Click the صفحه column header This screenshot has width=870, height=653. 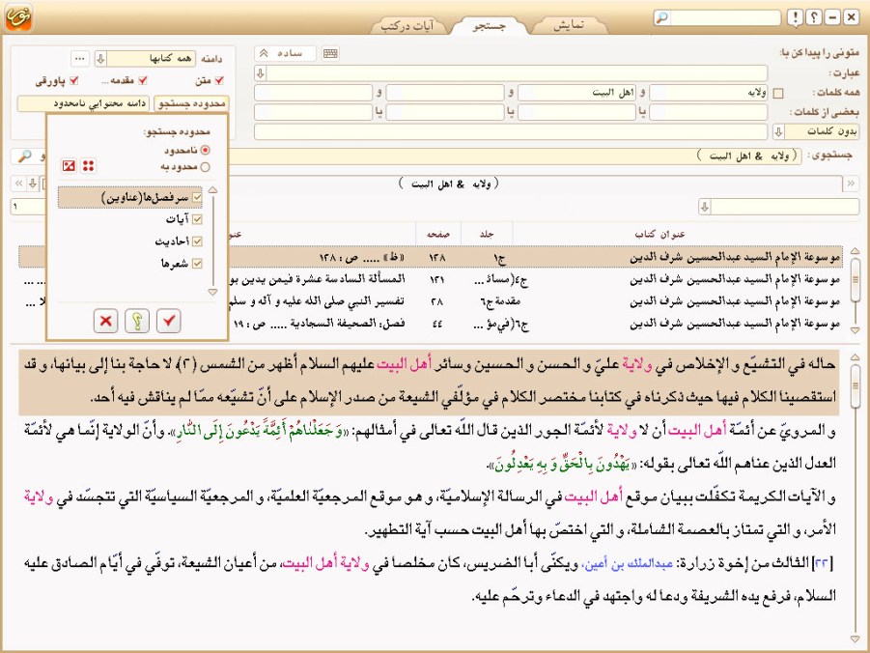point(437,235)
